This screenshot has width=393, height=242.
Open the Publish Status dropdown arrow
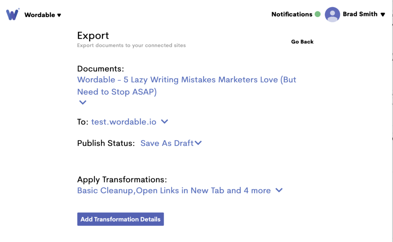pos(198,143)
